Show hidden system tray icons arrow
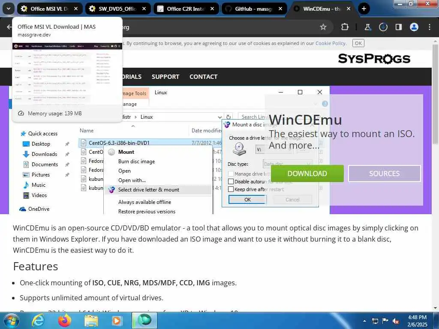The image size is (439, 329). (364, 321)
